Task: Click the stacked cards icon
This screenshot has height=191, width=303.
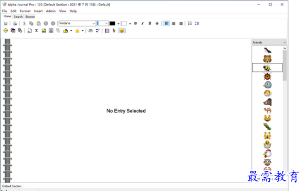Action: point(58,31)
